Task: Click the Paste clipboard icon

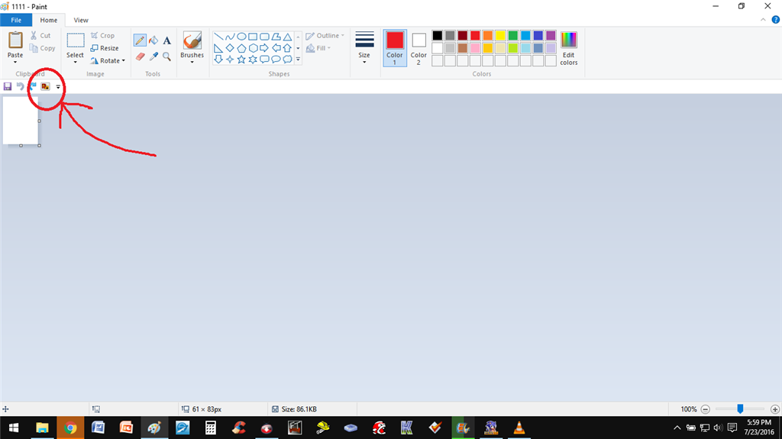Action: (x=15, y=40)
